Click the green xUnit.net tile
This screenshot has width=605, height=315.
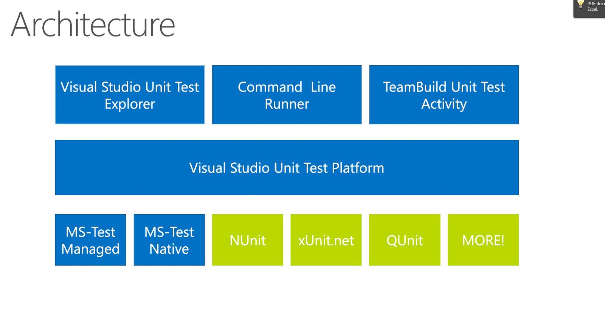pyautogui.click(x=326, y=240)
